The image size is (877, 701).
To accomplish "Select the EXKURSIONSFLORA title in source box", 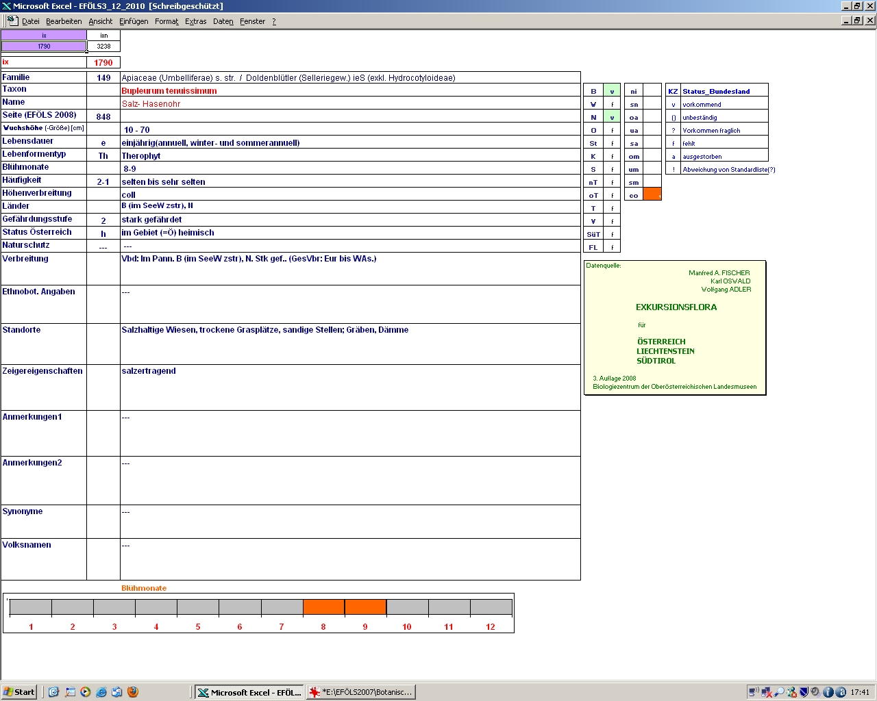I will [x=676, y=307].
